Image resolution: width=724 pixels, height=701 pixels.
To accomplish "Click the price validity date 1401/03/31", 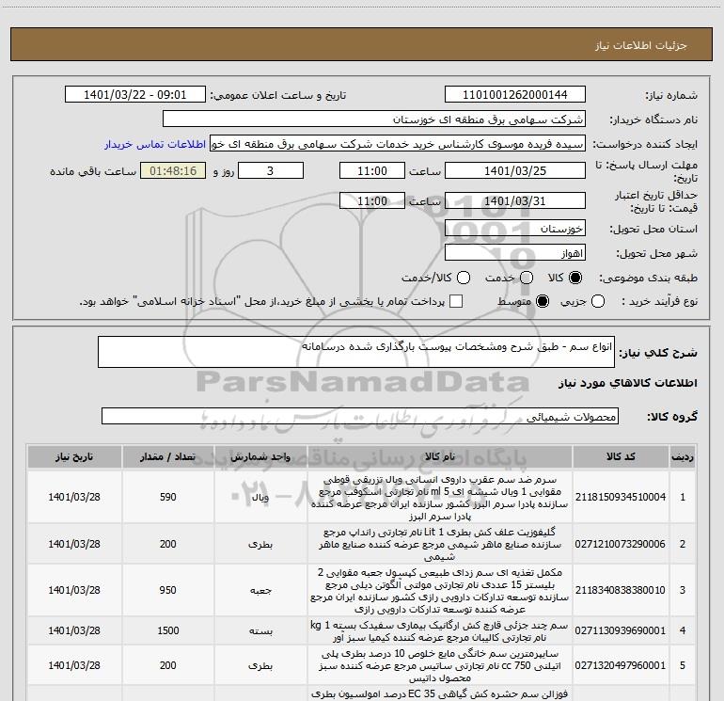I will click(514, 201).
